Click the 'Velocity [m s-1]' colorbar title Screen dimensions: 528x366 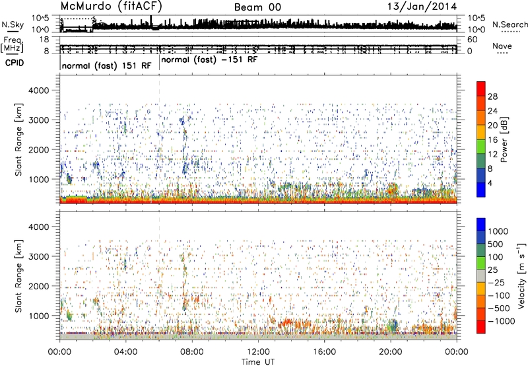coord(521,275)
